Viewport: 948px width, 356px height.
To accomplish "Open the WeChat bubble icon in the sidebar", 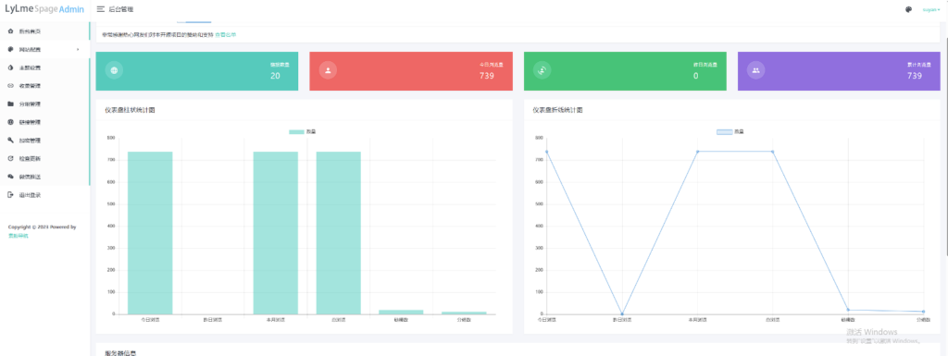I will point(10,177).
